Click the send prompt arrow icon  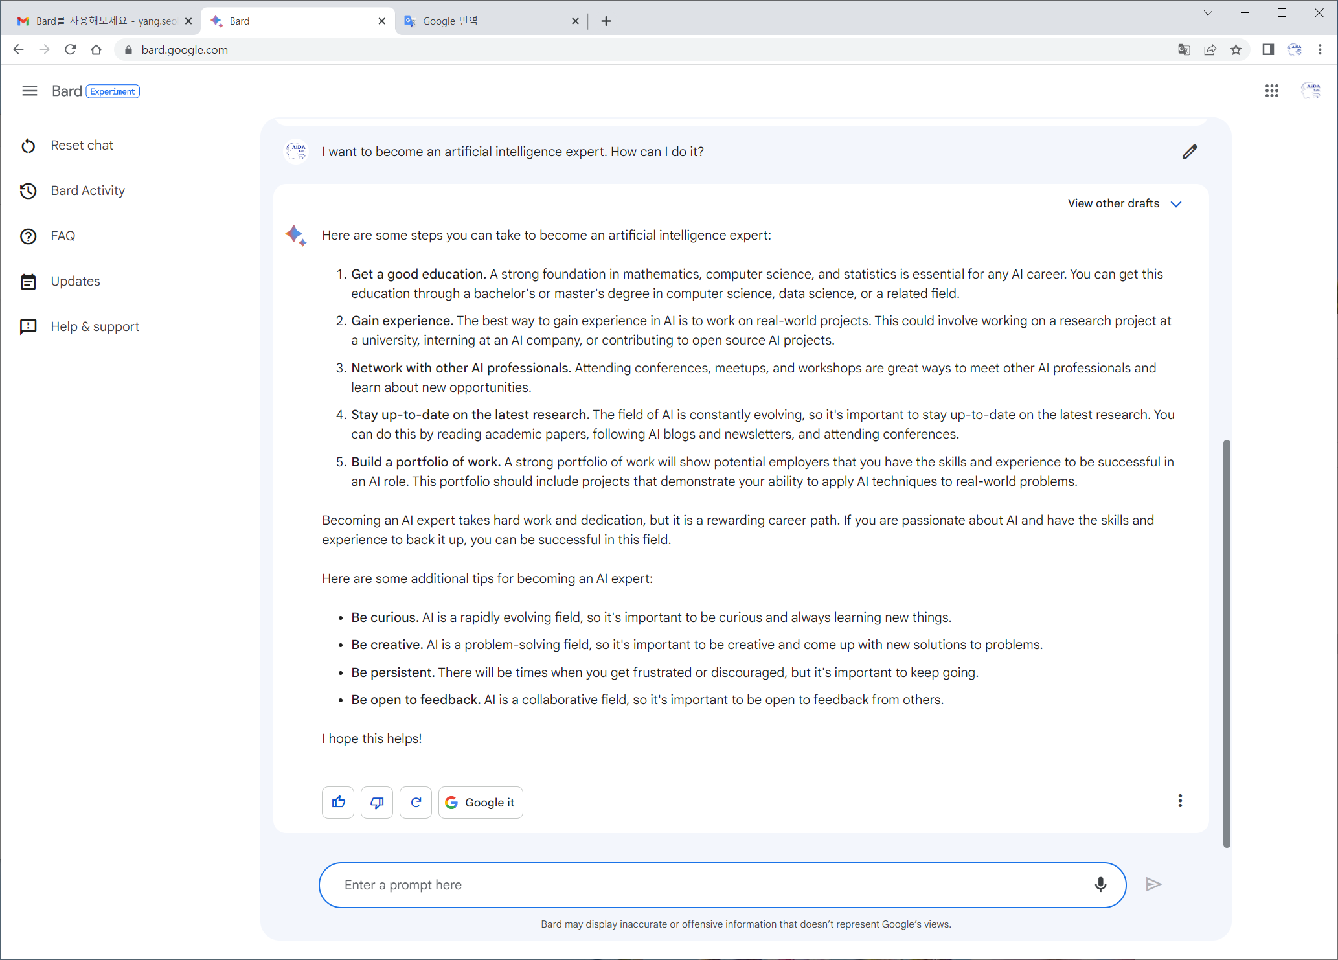click(x=1153, y=885)
